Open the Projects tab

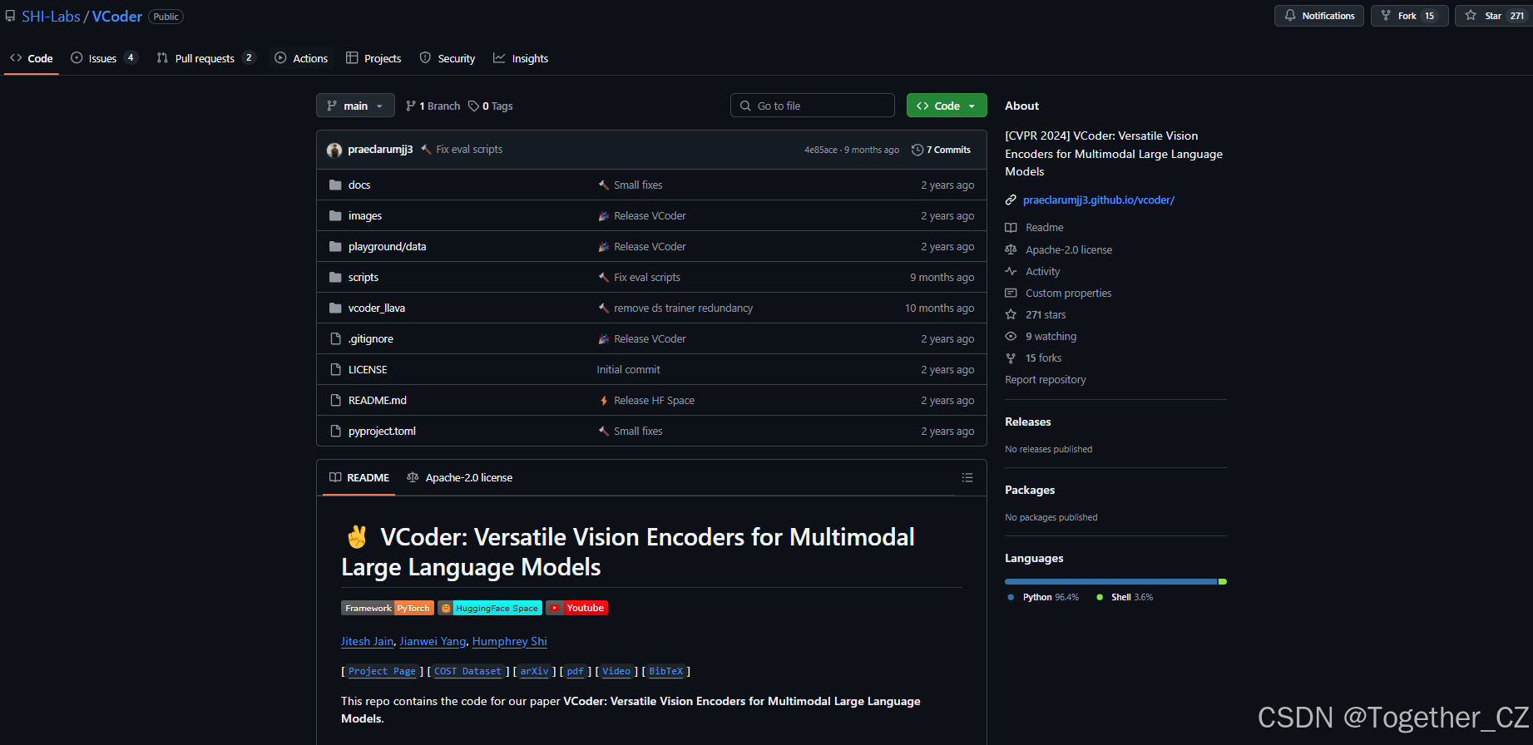(373, 58)
